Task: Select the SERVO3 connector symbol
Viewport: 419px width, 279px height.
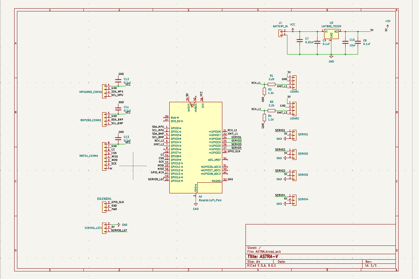Action: click(x=294, y=175)
